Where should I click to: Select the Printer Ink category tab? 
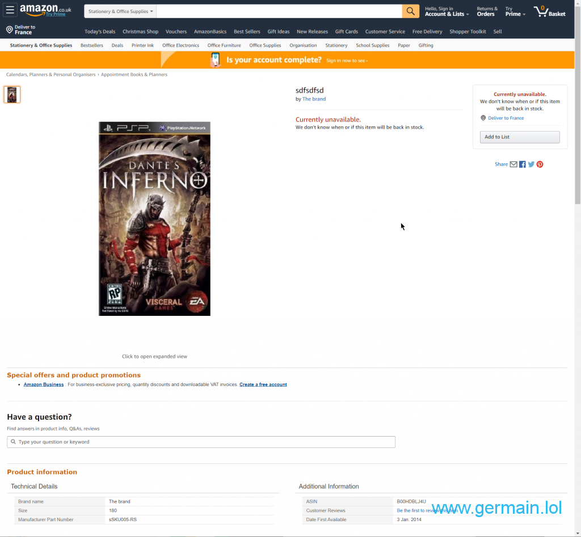[142, 45]
